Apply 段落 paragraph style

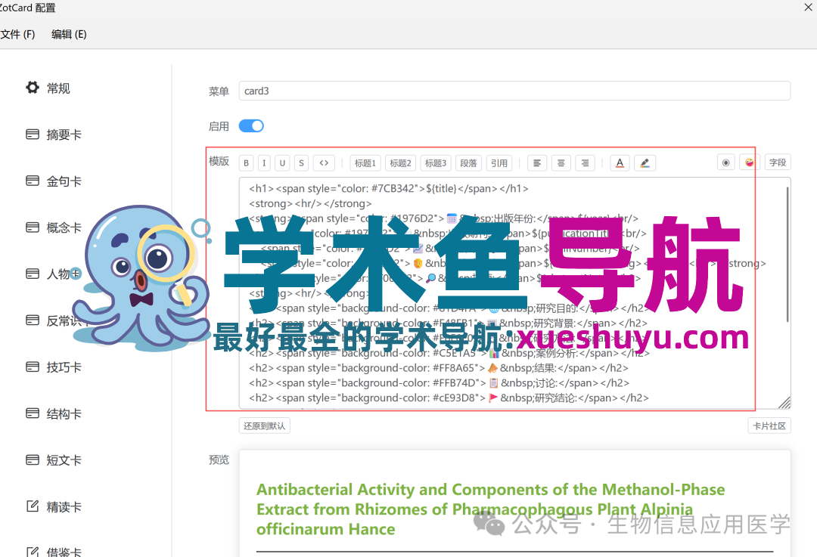pyautogui.click(x=468, y=163)
